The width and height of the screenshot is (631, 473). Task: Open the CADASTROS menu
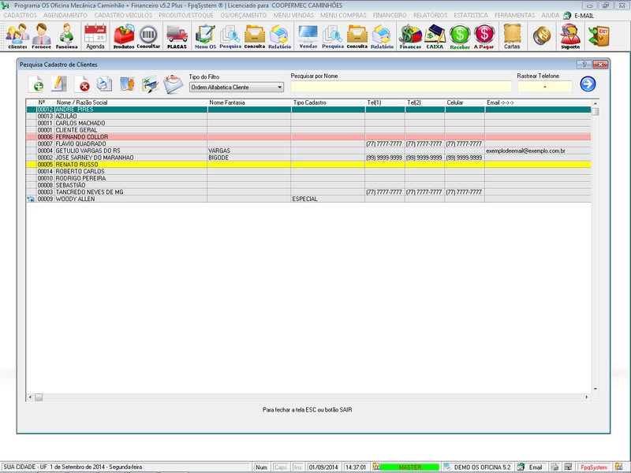coord(21,15)
